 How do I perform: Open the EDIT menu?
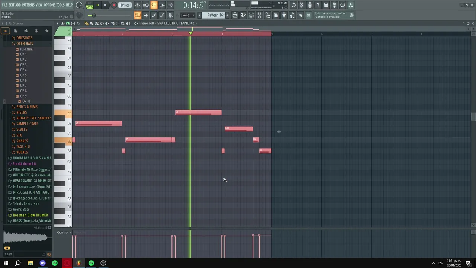12,5
